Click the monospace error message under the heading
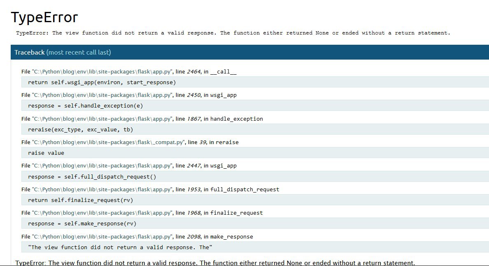The height and width of the screenshot is (266, 489). click(x=233, y=33)
